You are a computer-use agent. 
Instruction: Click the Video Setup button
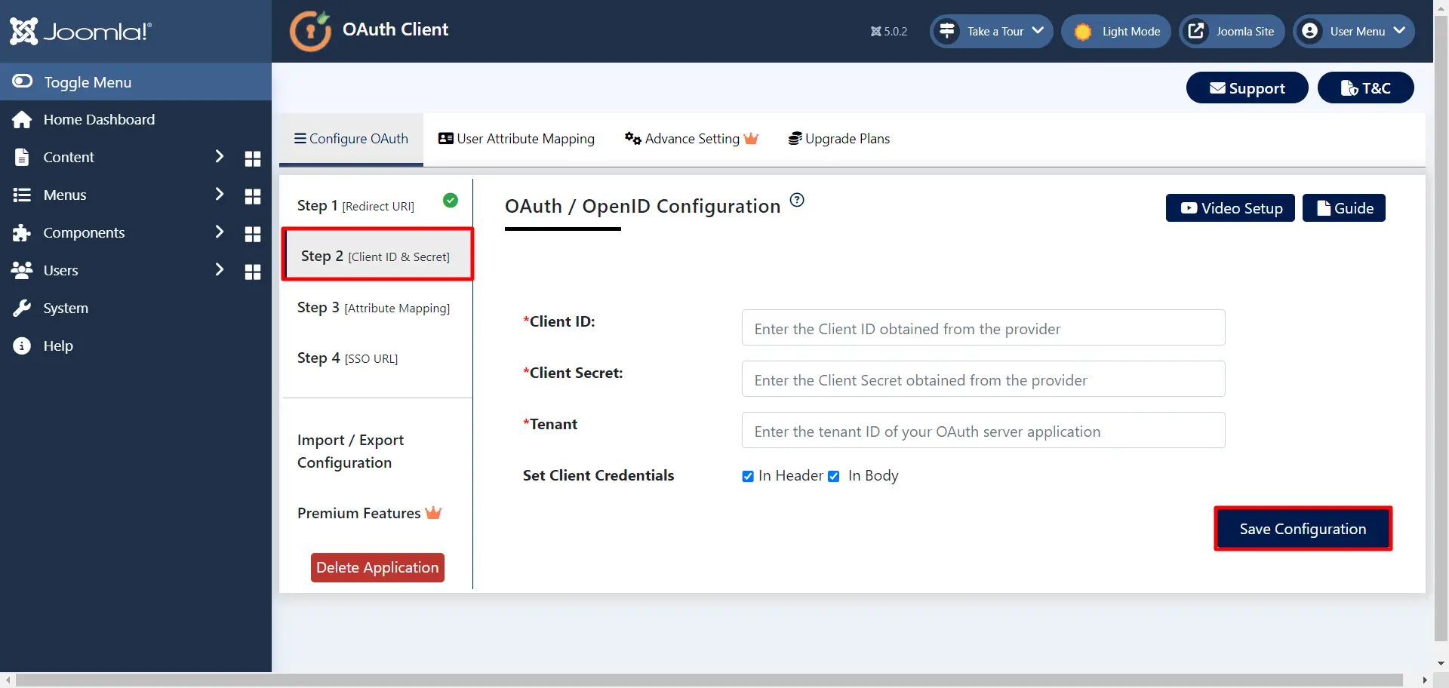1230,208
